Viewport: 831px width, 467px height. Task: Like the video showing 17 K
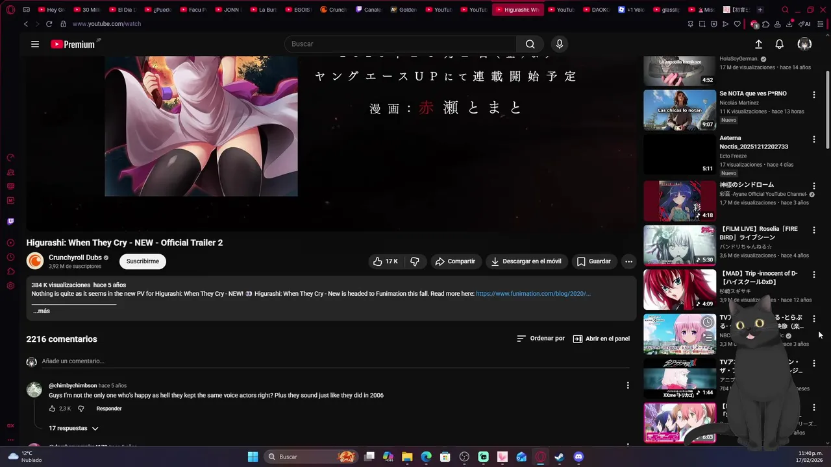pos(385,261)
